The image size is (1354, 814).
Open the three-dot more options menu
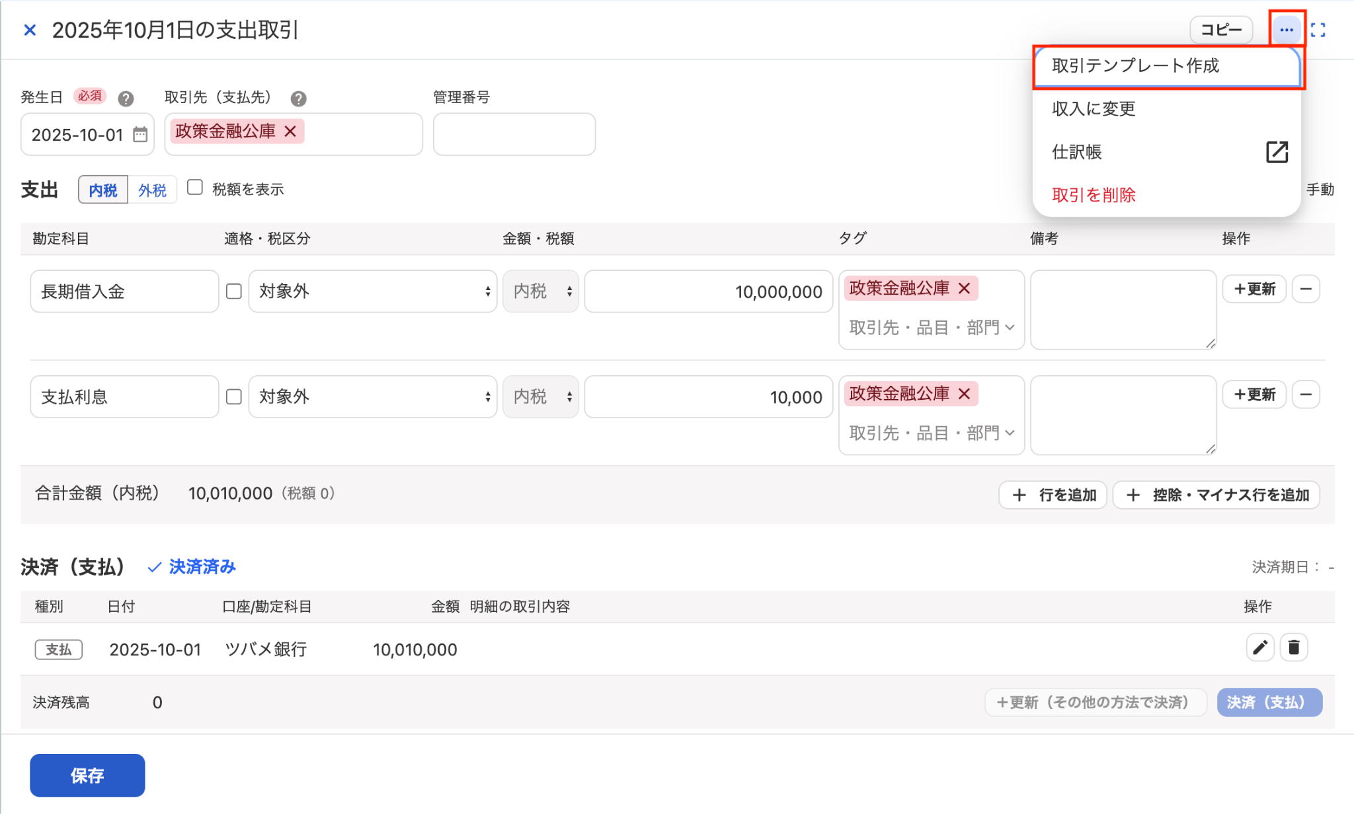click(1286, 30)
